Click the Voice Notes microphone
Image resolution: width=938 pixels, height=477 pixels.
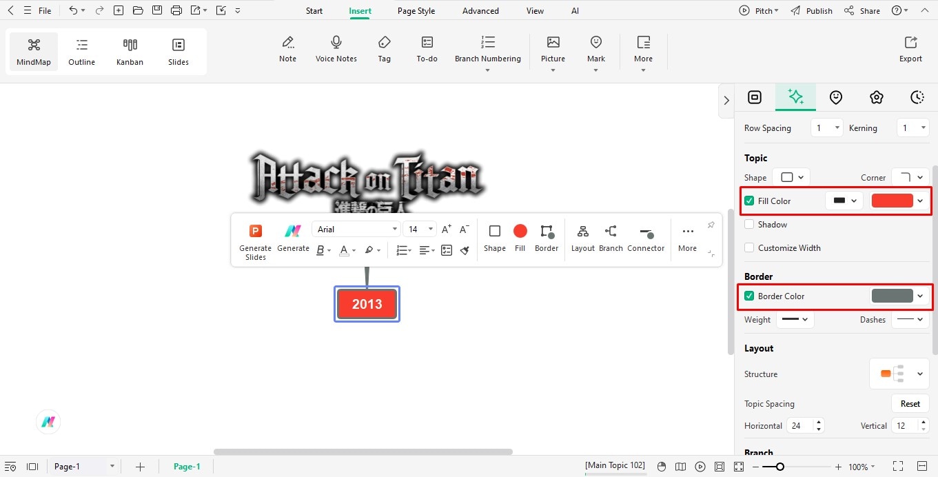[x=336, y=49]
